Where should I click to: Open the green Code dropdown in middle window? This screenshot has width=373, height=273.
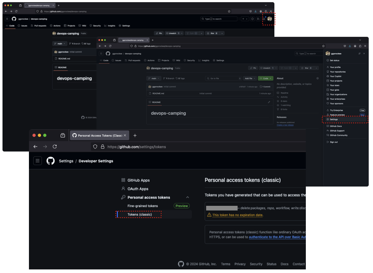[265, 79]
